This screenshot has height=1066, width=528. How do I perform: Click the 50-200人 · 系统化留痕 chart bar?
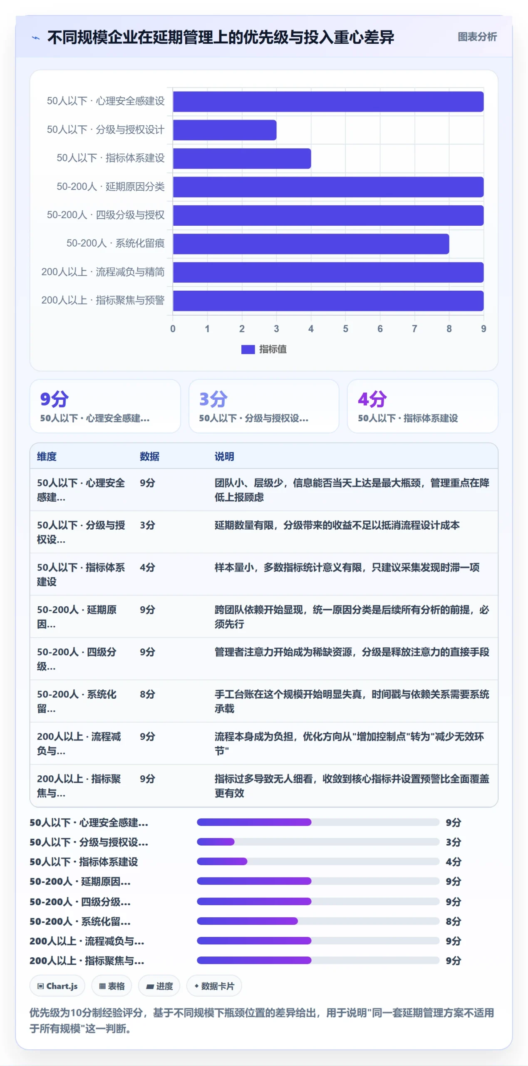pos(311,244)
